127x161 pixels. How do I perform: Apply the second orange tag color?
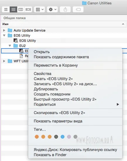tap(43, 137)
